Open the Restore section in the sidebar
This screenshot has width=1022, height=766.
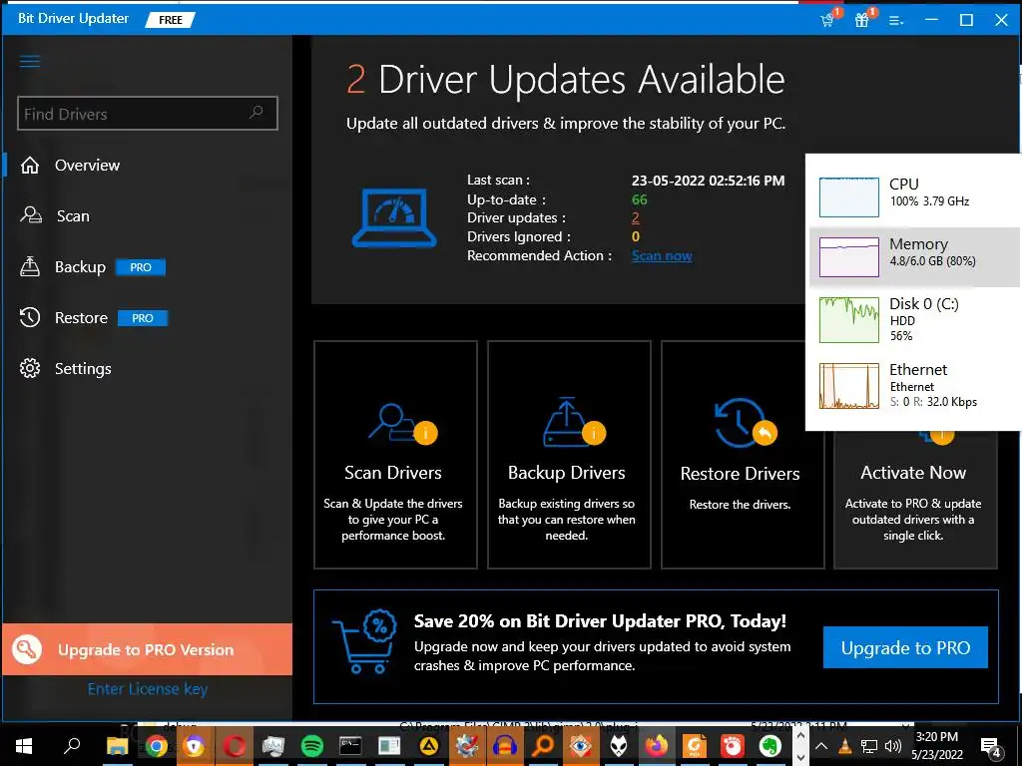click(x=81, y=318)
